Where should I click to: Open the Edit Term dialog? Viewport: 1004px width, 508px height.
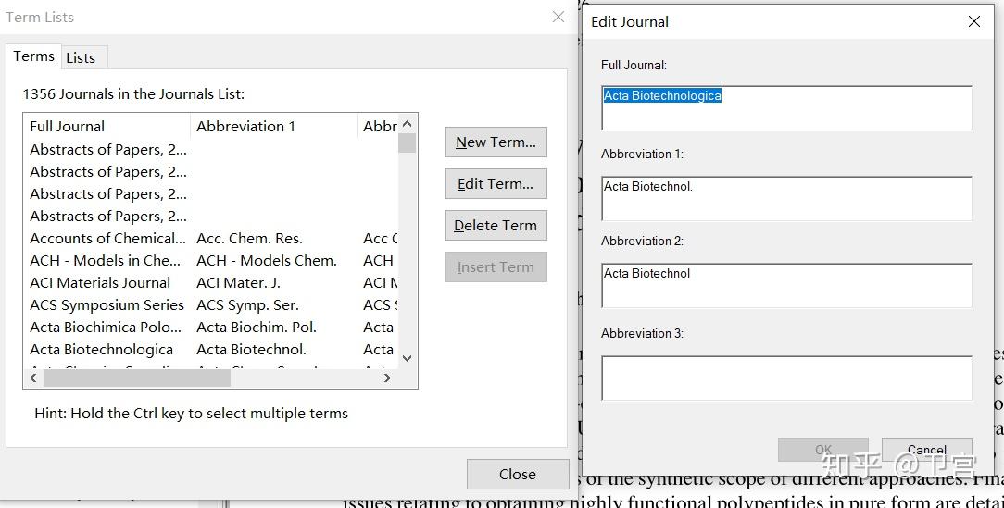pos(496,184)
